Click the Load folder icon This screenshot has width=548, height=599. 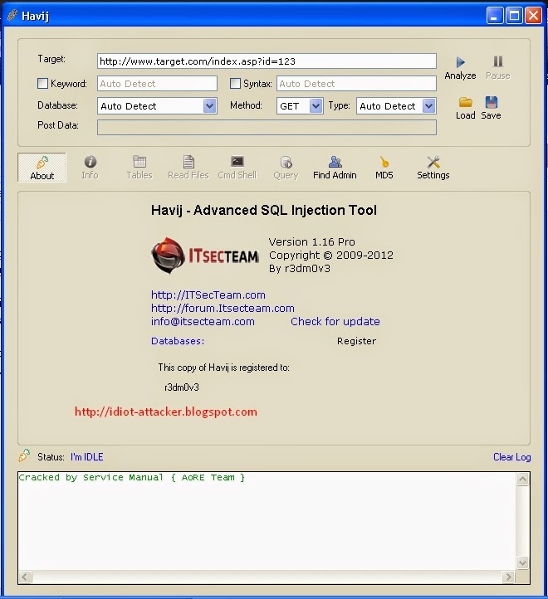tap(466, 102)
